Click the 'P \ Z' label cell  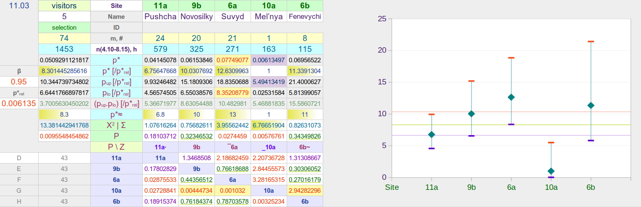pos(116,147)
